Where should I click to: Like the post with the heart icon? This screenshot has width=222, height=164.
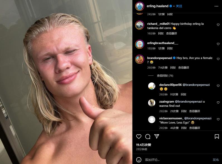tap(139, 136)
